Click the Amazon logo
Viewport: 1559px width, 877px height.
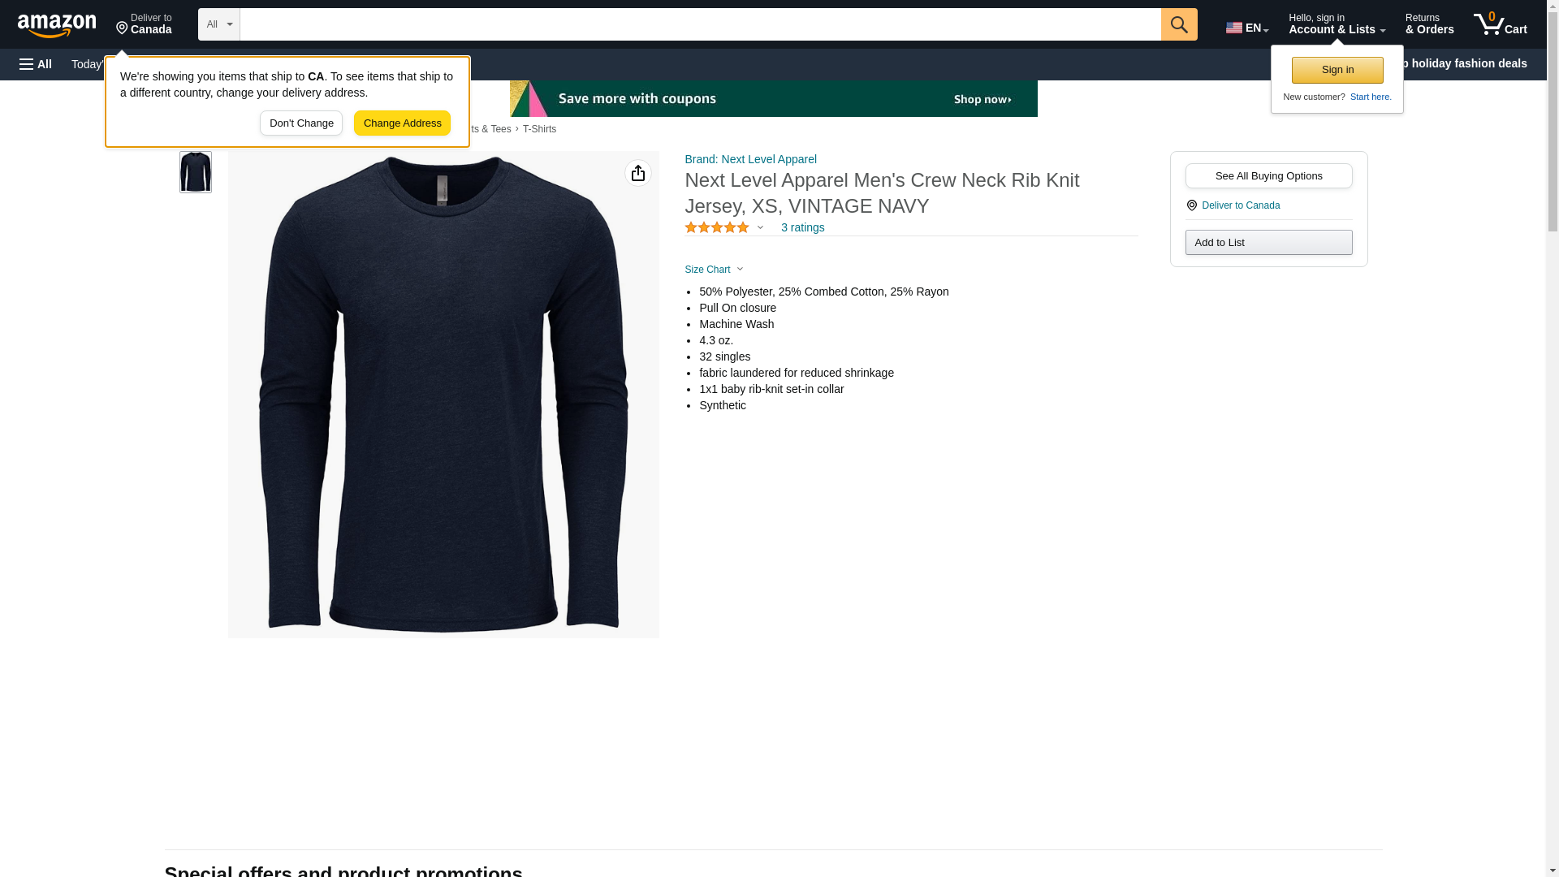[x=57, y=25]
